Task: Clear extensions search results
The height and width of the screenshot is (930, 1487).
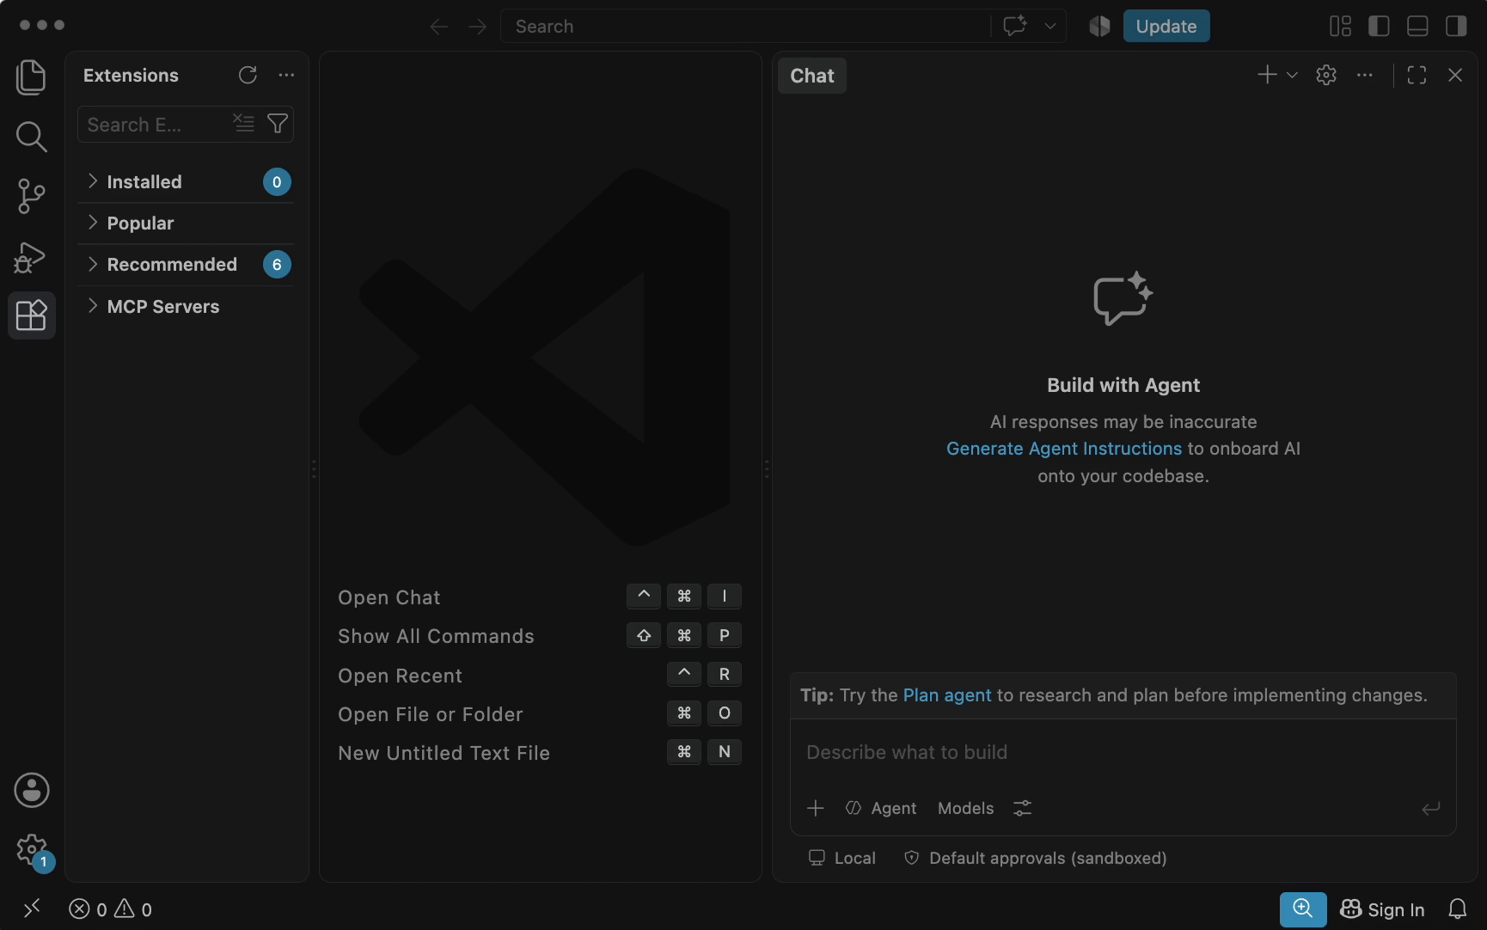Action: coord(244,124)
